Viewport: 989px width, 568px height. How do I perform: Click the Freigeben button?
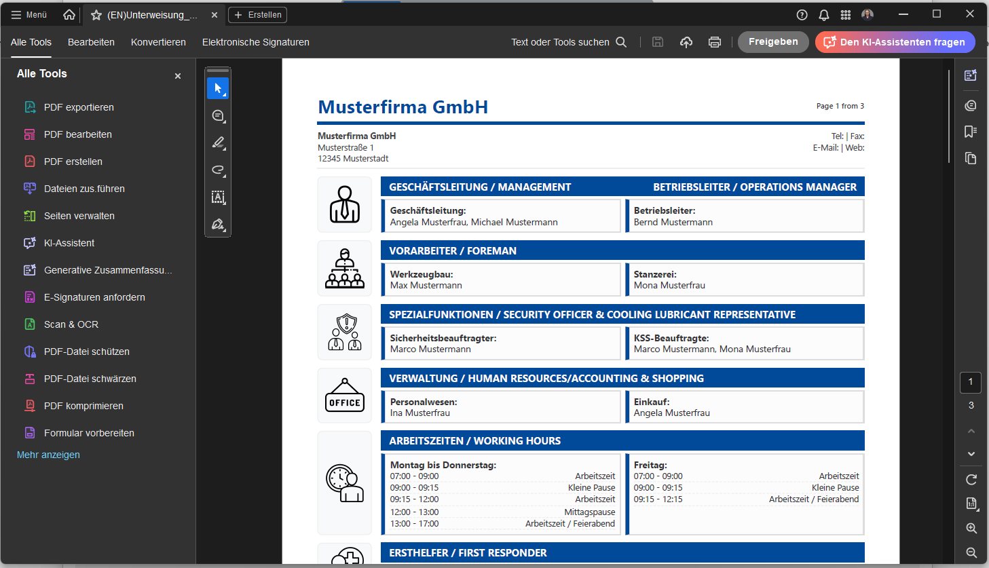(x=773, y=41)
